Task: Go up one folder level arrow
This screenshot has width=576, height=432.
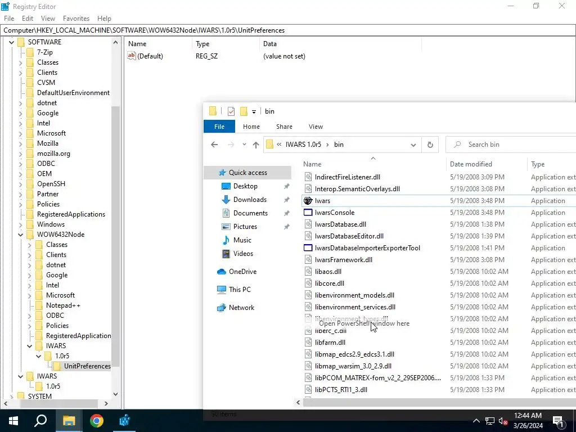Action: [256, 145]
